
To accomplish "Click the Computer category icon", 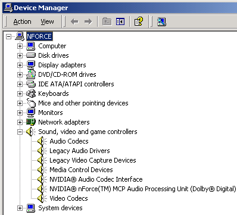I will click(x=31, y=46).
